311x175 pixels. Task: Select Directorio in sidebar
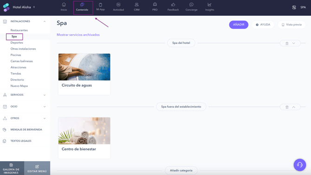(17, 80)
